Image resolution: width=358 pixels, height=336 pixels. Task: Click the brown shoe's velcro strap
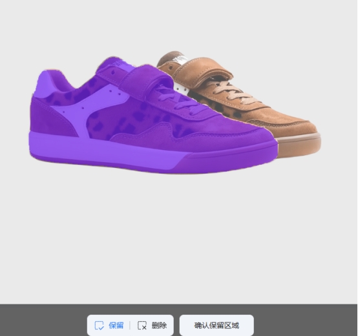201,73
